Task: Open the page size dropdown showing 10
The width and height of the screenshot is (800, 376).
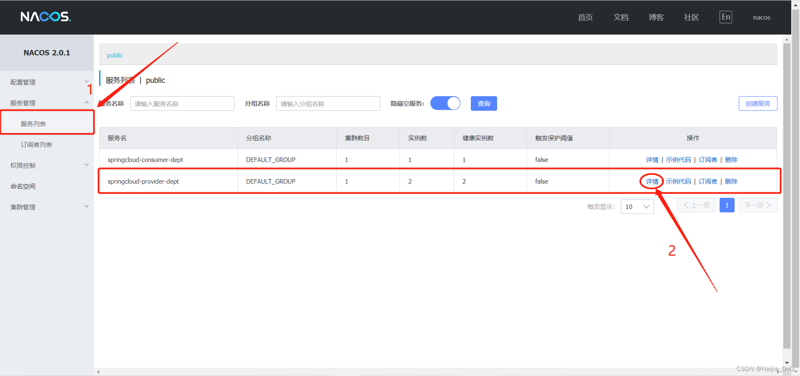Action: 637,207
